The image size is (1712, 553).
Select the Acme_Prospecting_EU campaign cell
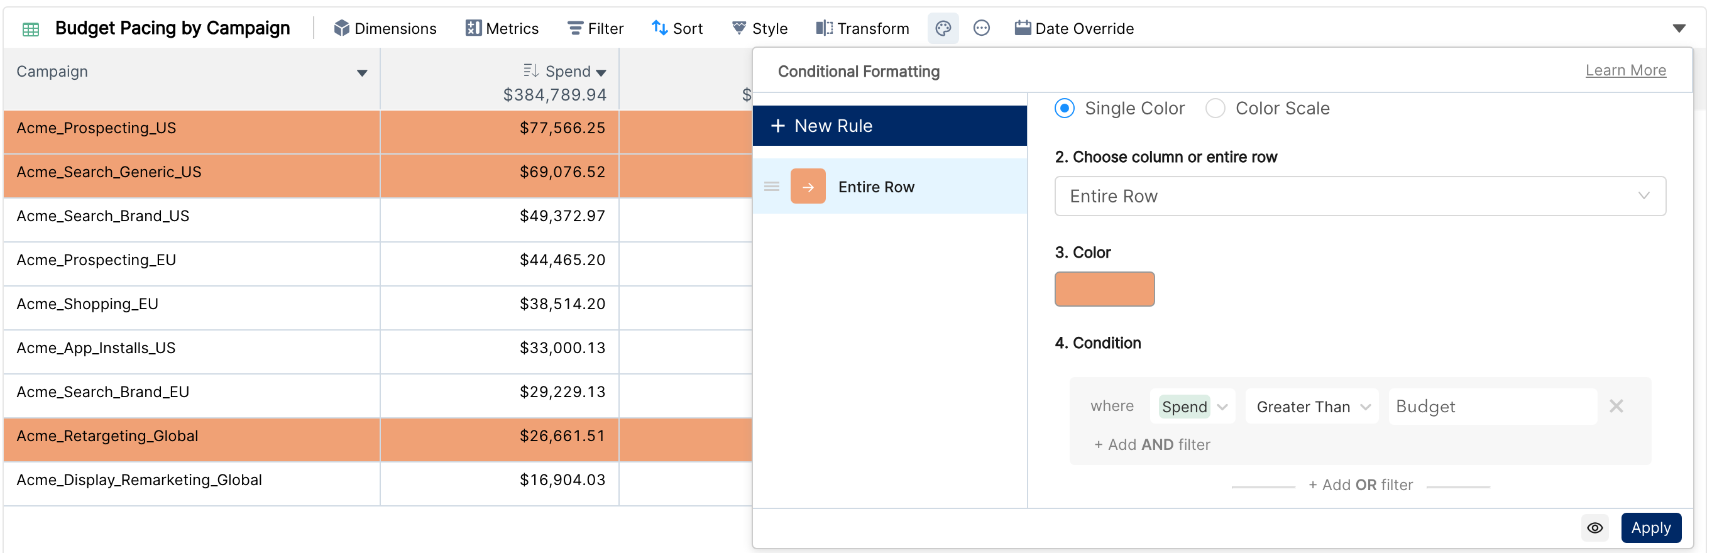pos(192,264)
